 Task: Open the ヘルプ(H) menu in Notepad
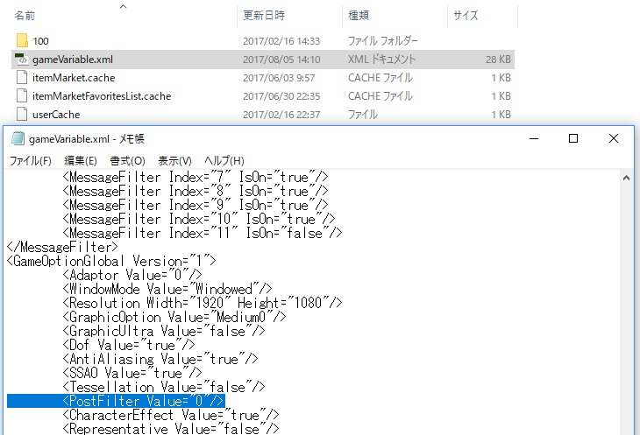tap(224, 161)
